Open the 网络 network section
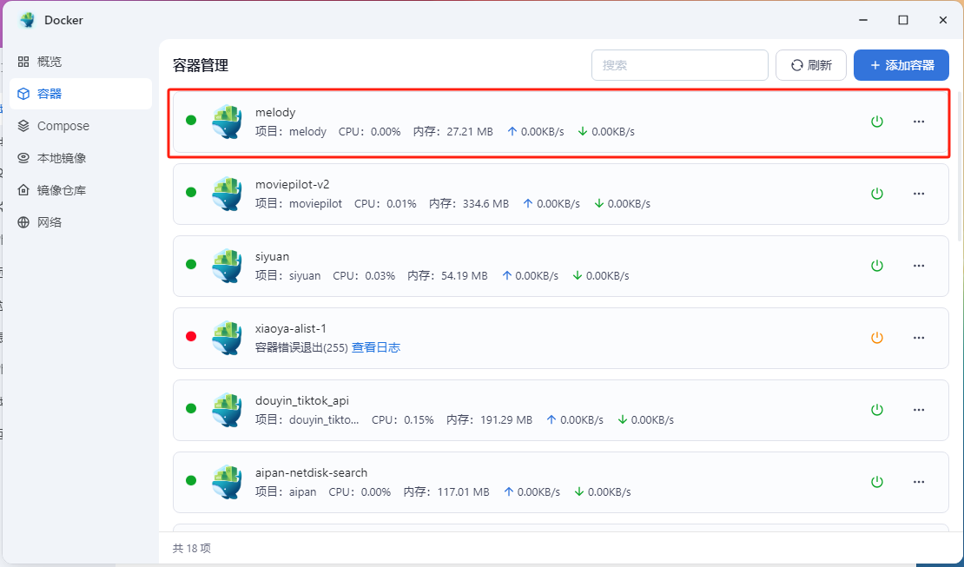964x567 pixels. coord(81,222)
